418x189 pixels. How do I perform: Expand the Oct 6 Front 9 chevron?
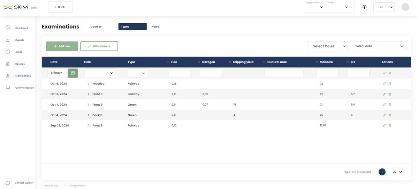click(x=89, y=94)
